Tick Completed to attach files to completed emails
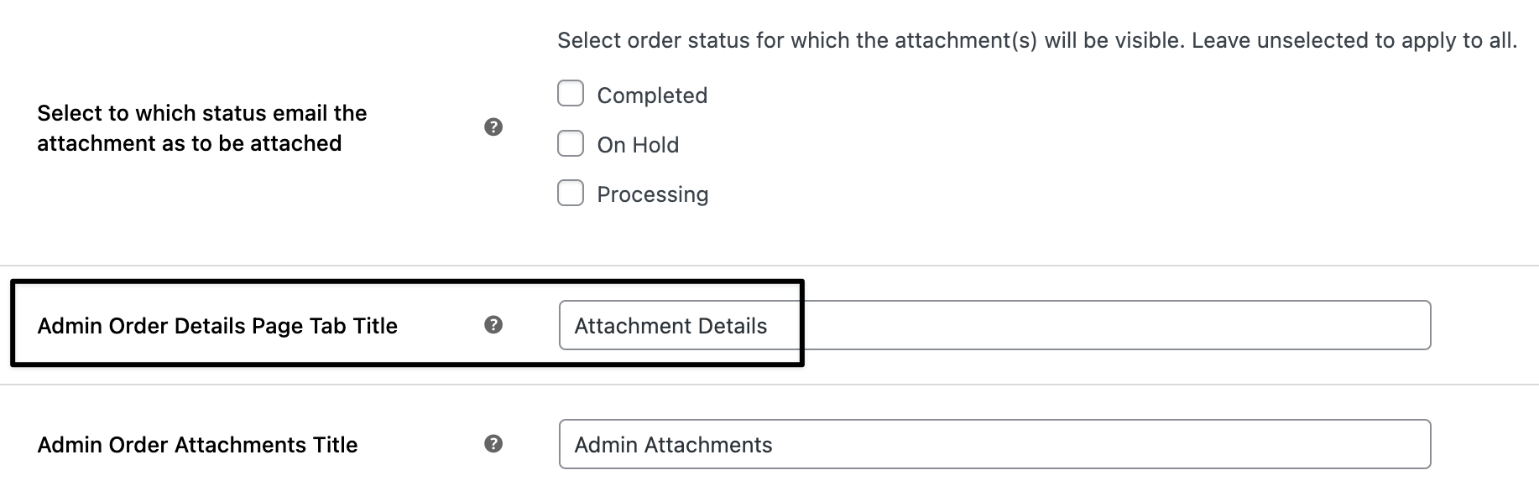 (x=571, y=94)
